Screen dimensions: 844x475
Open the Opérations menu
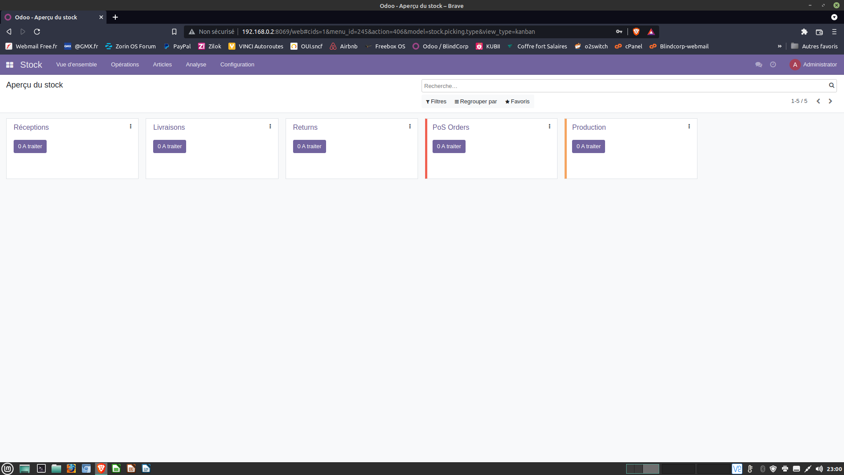click(125, 65)
